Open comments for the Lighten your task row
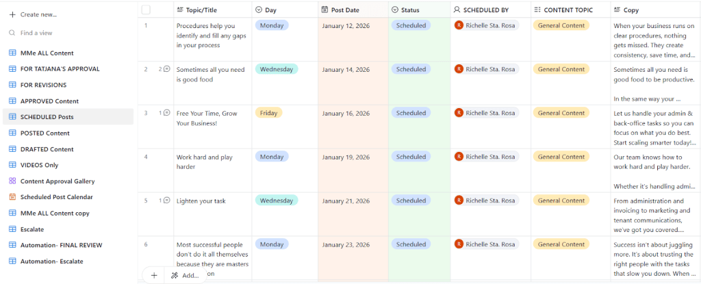This screenshot has width=701, height=284. click(x=166, y=201)
